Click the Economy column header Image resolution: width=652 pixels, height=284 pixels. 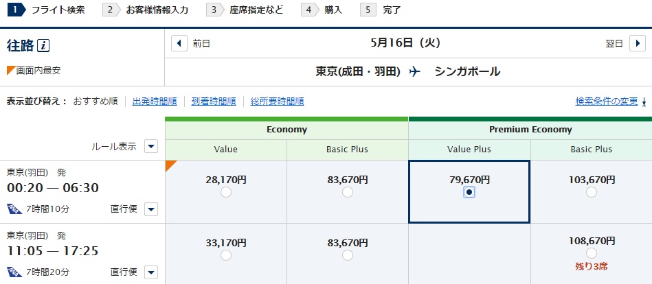(287, 130)
